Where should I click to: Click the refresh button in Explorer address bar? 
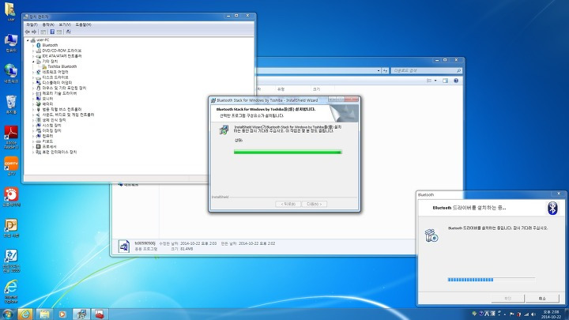386,71
